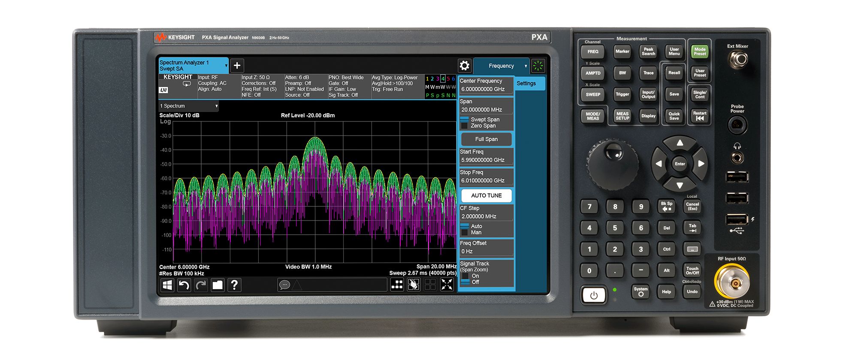Click the undo arrow icon
This screenshot has height=363, width=858.
coord(184,285)
